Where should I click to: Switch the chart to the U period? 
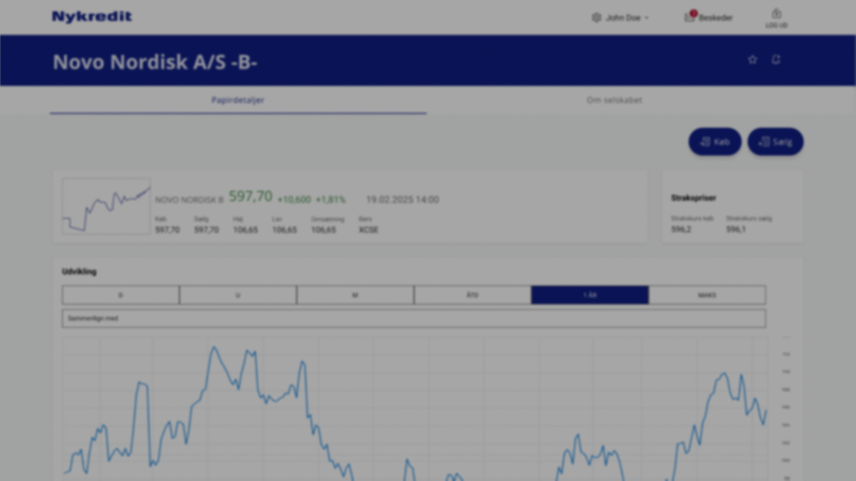click(x=238, y=295)
